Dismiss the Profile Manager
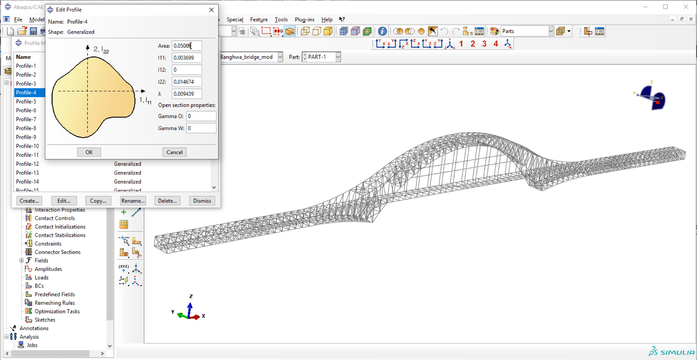 tap(202, 200)
